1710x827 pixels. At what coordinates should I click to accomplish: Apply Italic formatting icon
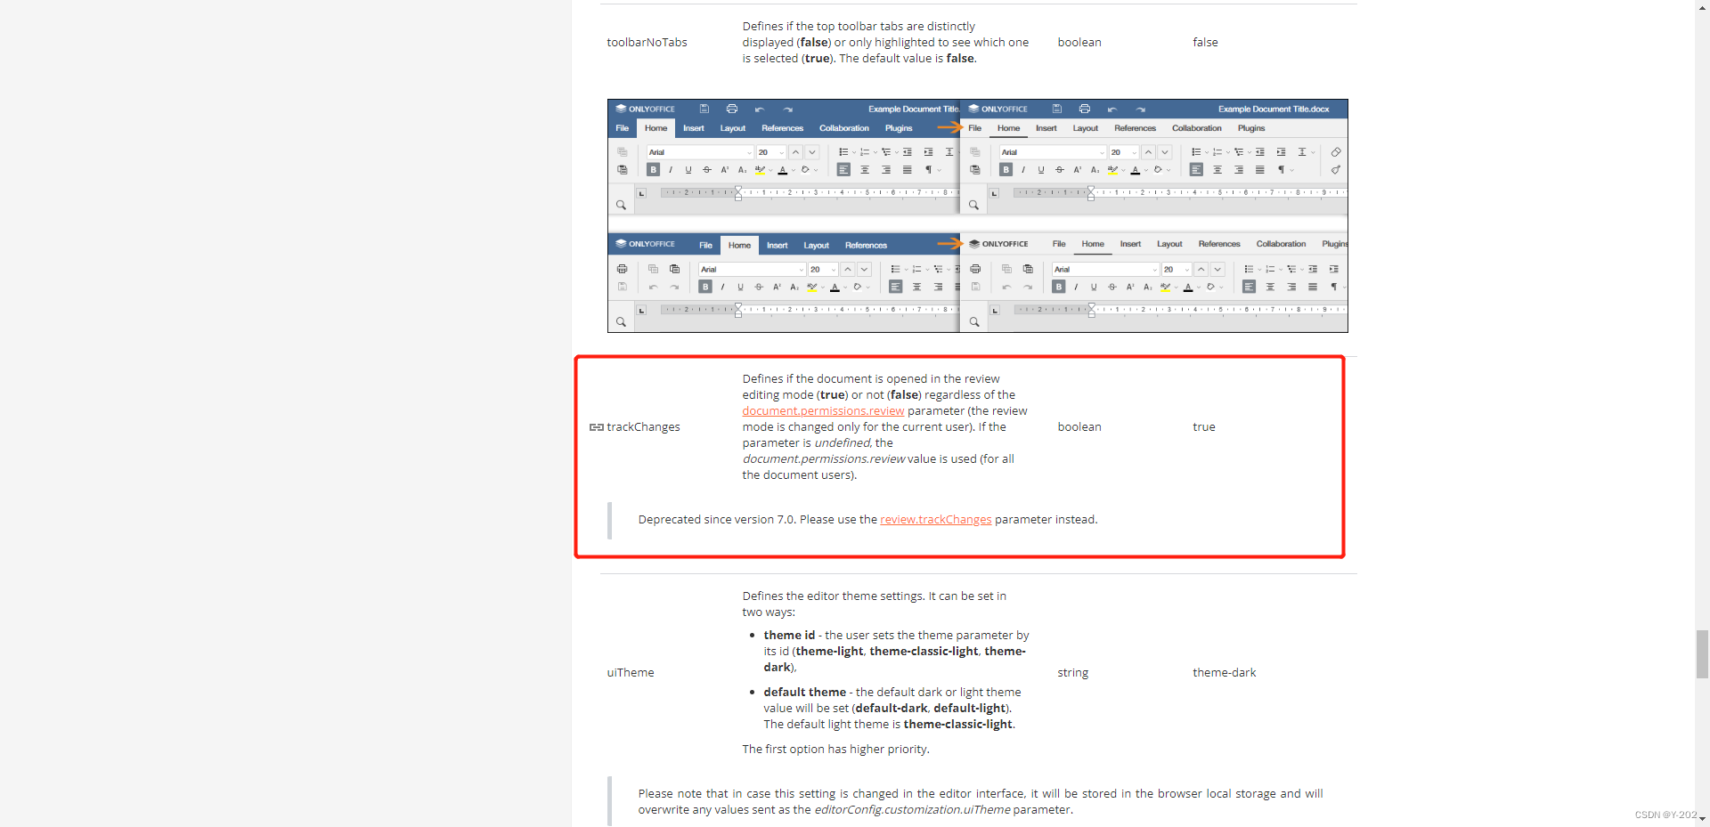(x=671, y=170)
